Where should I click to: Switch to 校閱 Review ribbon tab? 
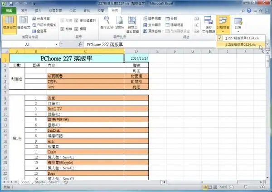click(101, 11)
